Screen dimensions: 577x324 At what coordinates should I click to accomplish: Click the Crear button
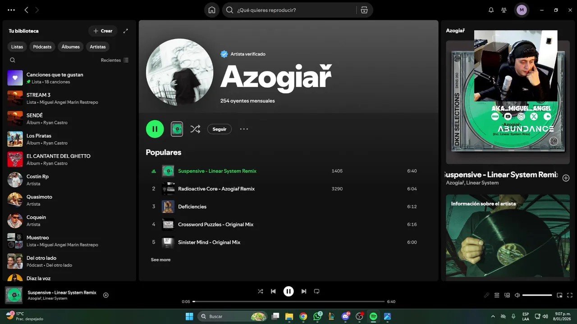point(103,31)
